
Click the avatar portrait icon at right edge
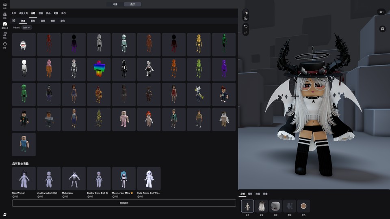pos(382,29)
